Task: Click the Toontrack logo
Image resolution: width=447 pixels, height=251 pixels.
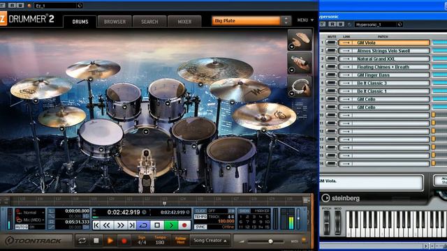Action: [x=33, y=241]
